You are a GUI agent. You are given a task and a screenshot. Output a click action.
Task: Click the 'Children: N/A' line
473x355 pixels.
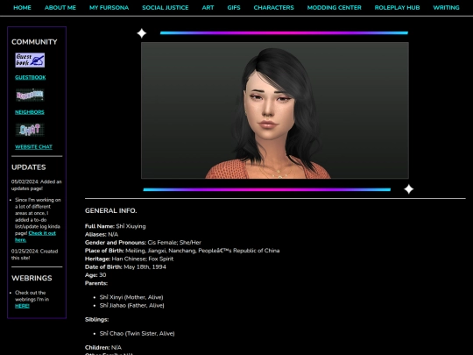click(103, 347)
